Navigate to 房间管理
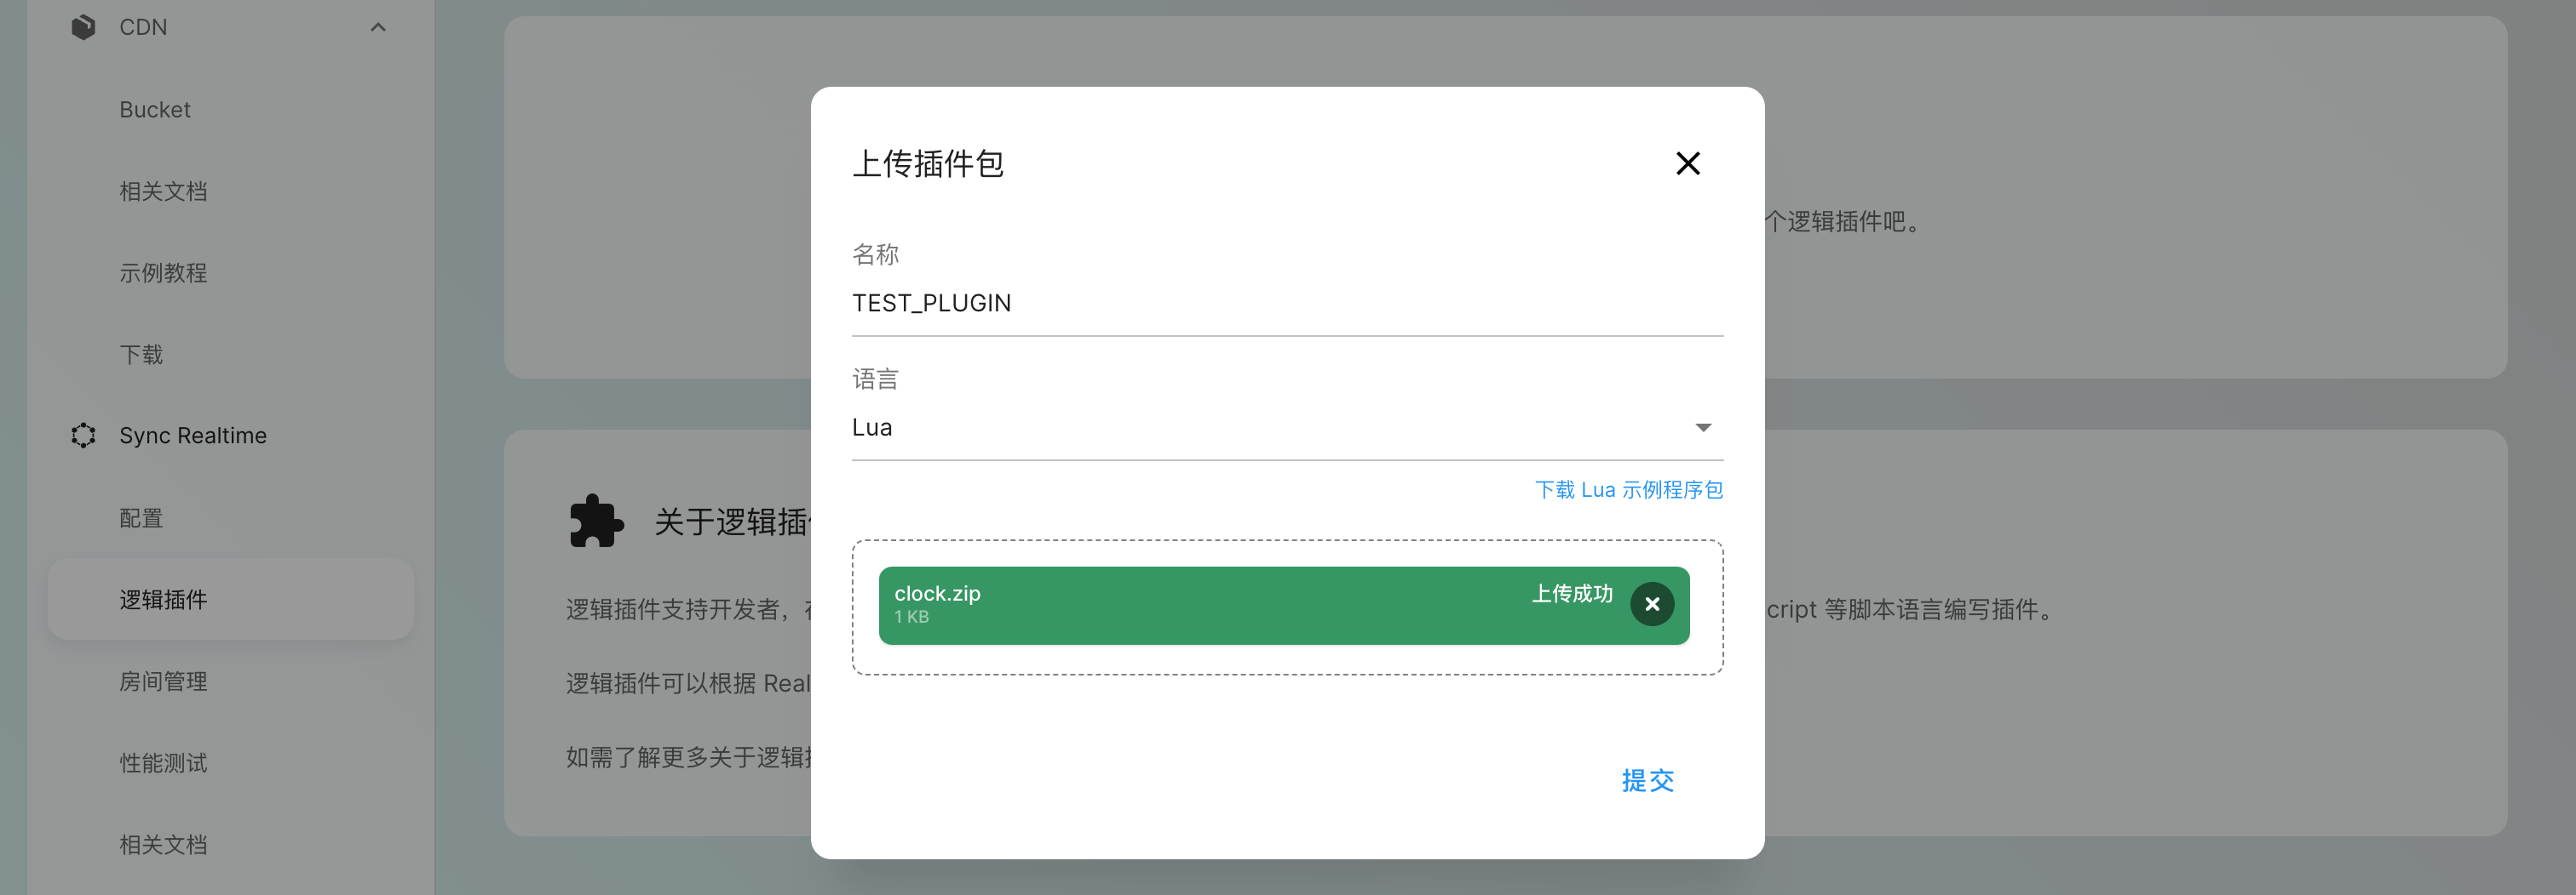 (x=163, y=681)
